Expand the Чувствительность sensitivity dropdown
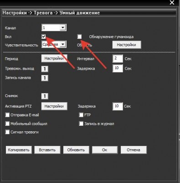 tap(54, 44)
